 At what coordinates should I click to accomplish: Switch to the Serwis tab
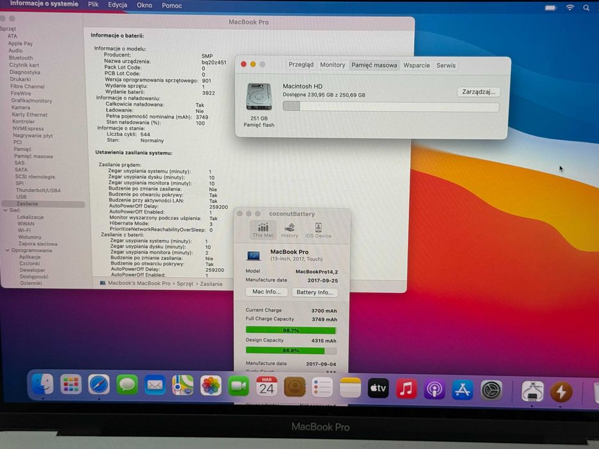coord(446,65)
